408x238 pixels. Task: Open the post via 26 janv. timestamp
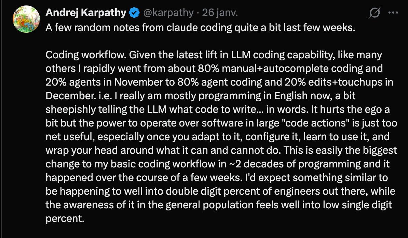point(220,13)
